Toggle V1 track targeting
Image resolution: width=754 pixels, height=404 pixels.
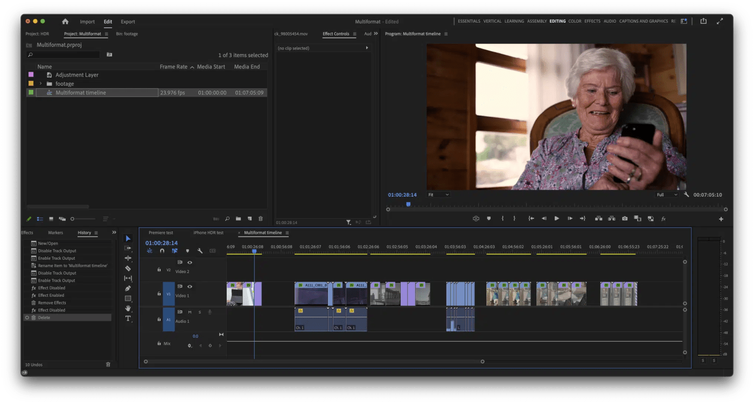point(169,294)
